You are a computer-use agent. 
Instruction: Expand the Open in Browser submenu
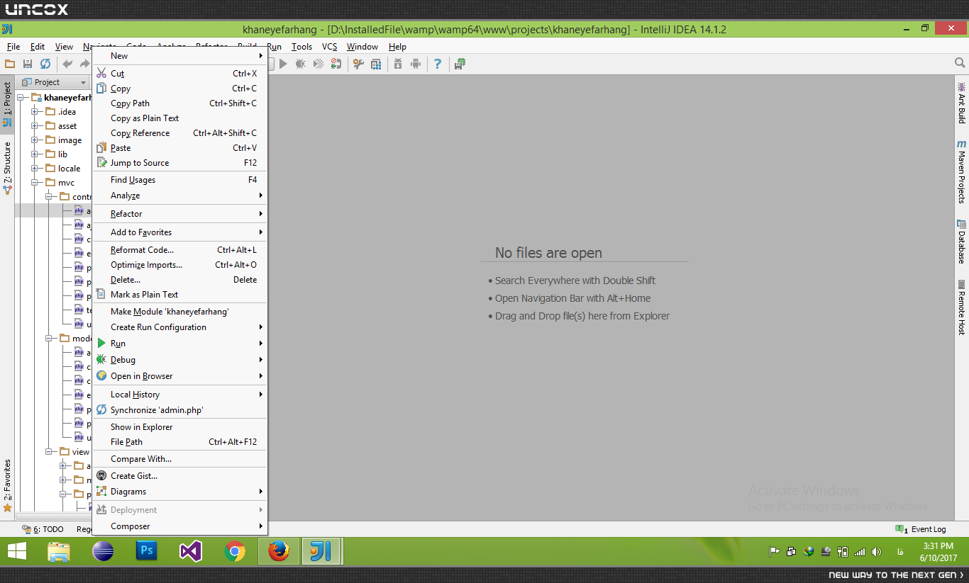180,376
